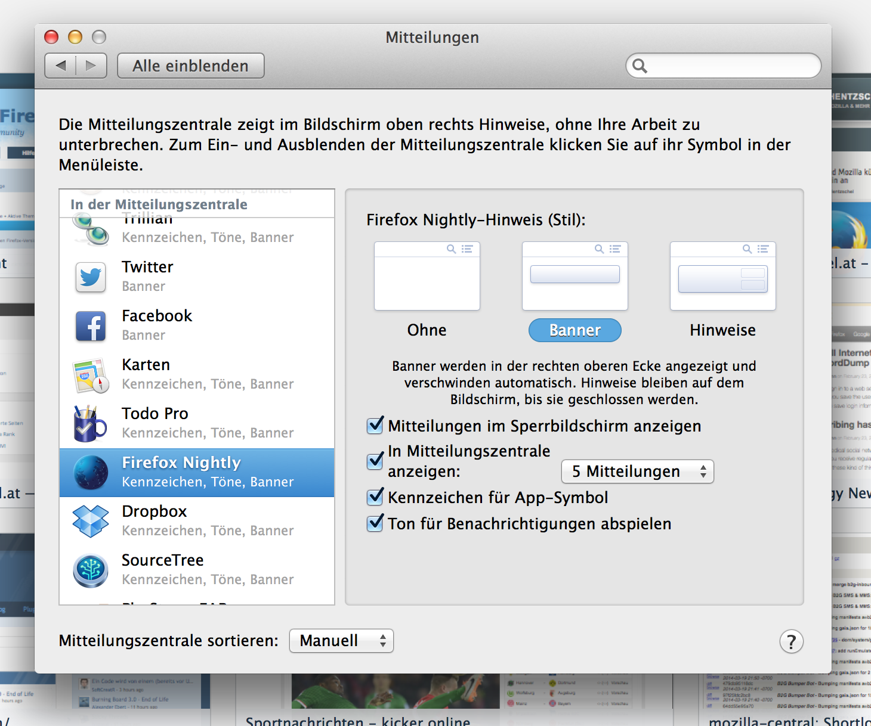
Task: Select Todo Pro in the app list
Action: pos(197,424)
